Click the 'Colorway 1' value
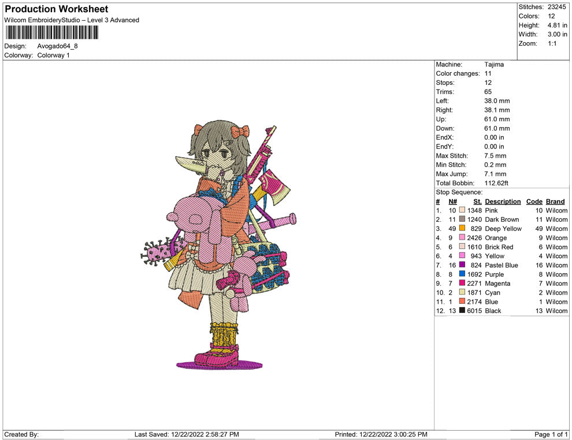572x440 pixels. point(53,55)
